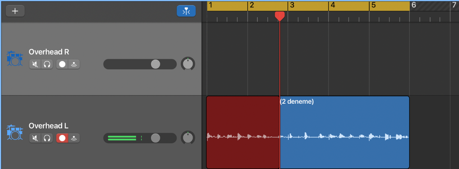
Task: Click the Overhead R volume slider knob
Action: (x=155, y=64)
